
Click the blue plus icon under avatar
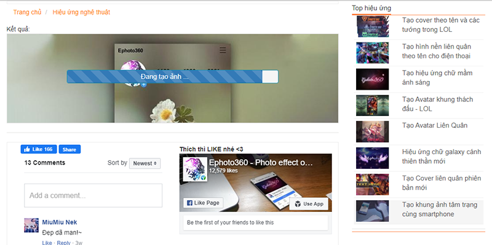point(144,85)
